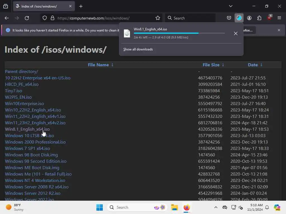Open the Extensions puzzle icon
The width and height of the screenshot is (286, 214).
259,18
